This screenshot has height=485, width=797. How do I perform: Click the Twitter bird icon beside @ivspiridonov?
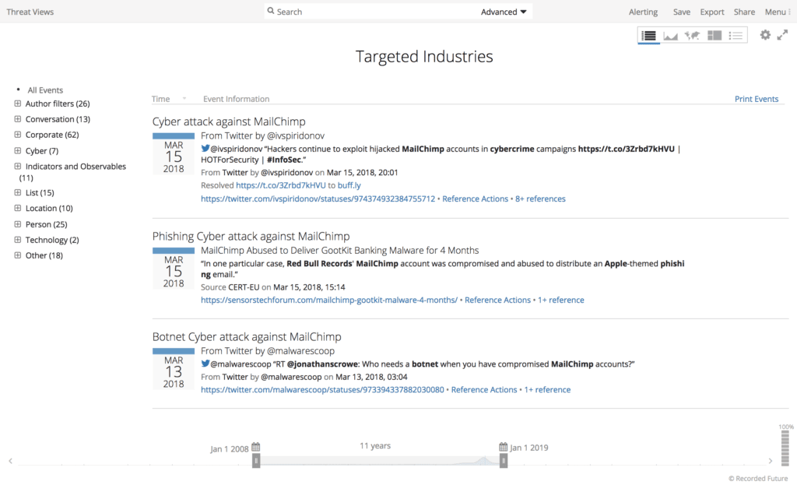click(x=205, y=149)
